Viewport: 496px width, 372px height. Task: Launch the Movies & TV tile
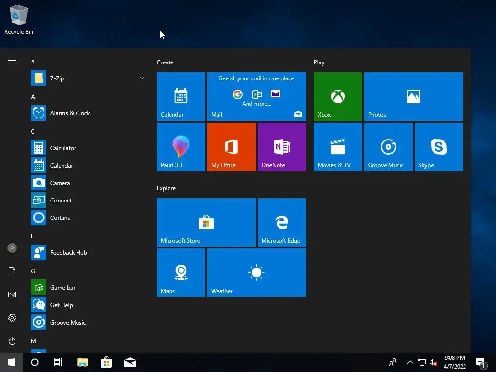click(x=338, y=147)
